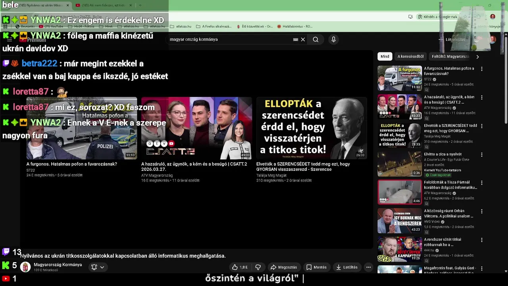Open three-dot menu for A hazaáruló sidebar video
Viewport: 508px width, 286px height.
482,97
